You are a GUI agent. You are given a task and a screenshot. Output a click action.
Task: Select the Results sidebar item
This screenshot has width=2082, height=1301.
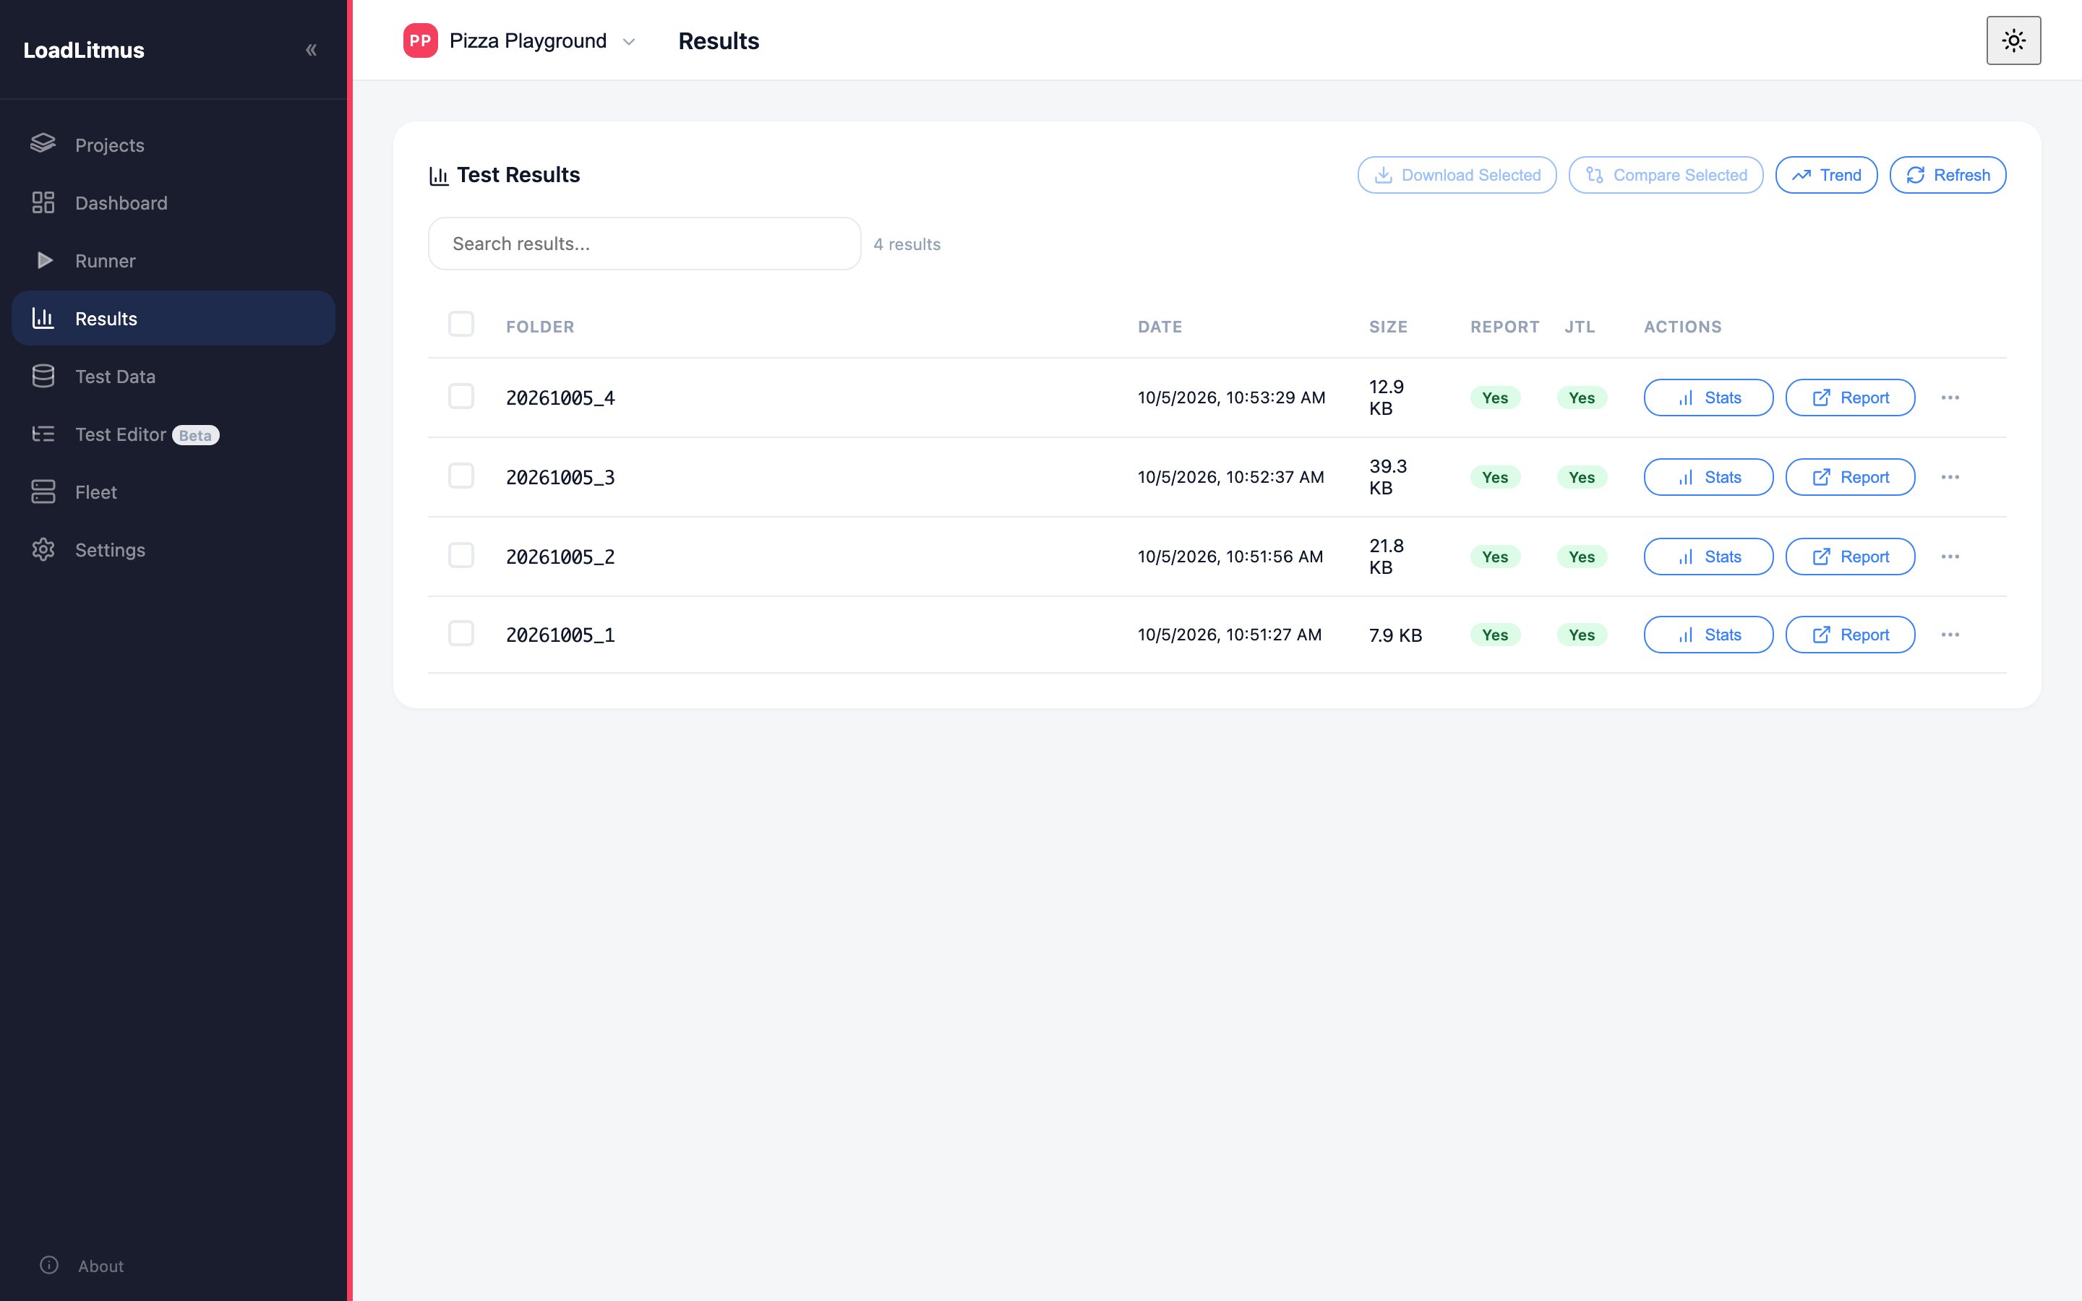pos(173,318)
